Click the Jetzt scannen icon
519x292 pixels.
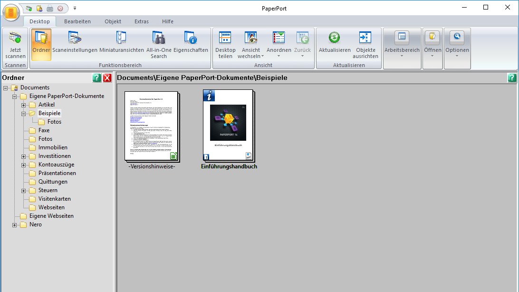point(15,38)
